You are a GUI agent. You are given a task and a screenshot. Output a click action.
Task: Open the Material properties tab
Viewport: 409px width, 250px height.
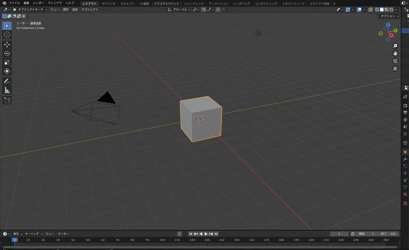click(405, 194)
